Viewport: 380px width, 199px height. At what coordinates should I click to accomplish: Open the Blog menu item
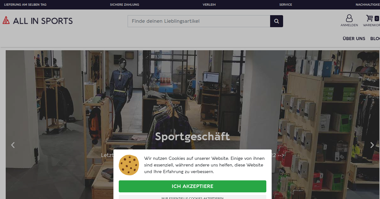click(375, 39)
